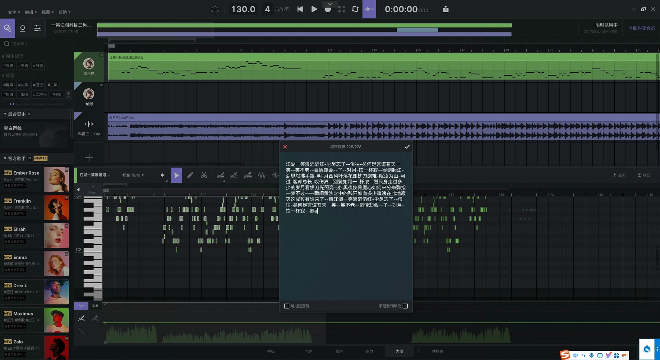
Task: Start playback with the play button
Action: pyautogui.click(x=314, y=9)
